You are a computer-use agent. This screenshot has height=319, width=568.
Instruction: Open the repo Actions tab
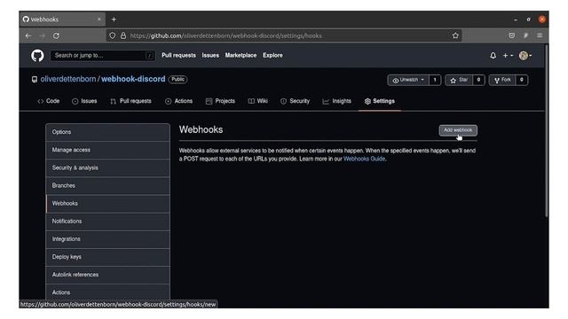[178, 101]
